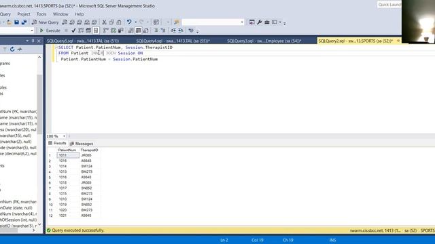The image size is (435, 244).
Task: Select the PatientNum column header
Action: [x=67, y=150]
